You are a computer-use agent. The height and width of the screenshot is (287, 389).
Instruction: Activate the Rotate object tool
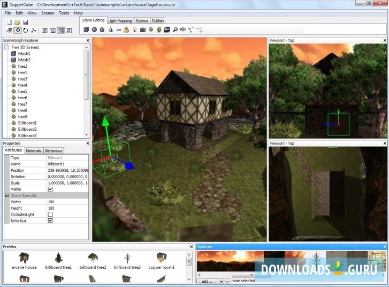pyautogui.click(x=26, y=30)
